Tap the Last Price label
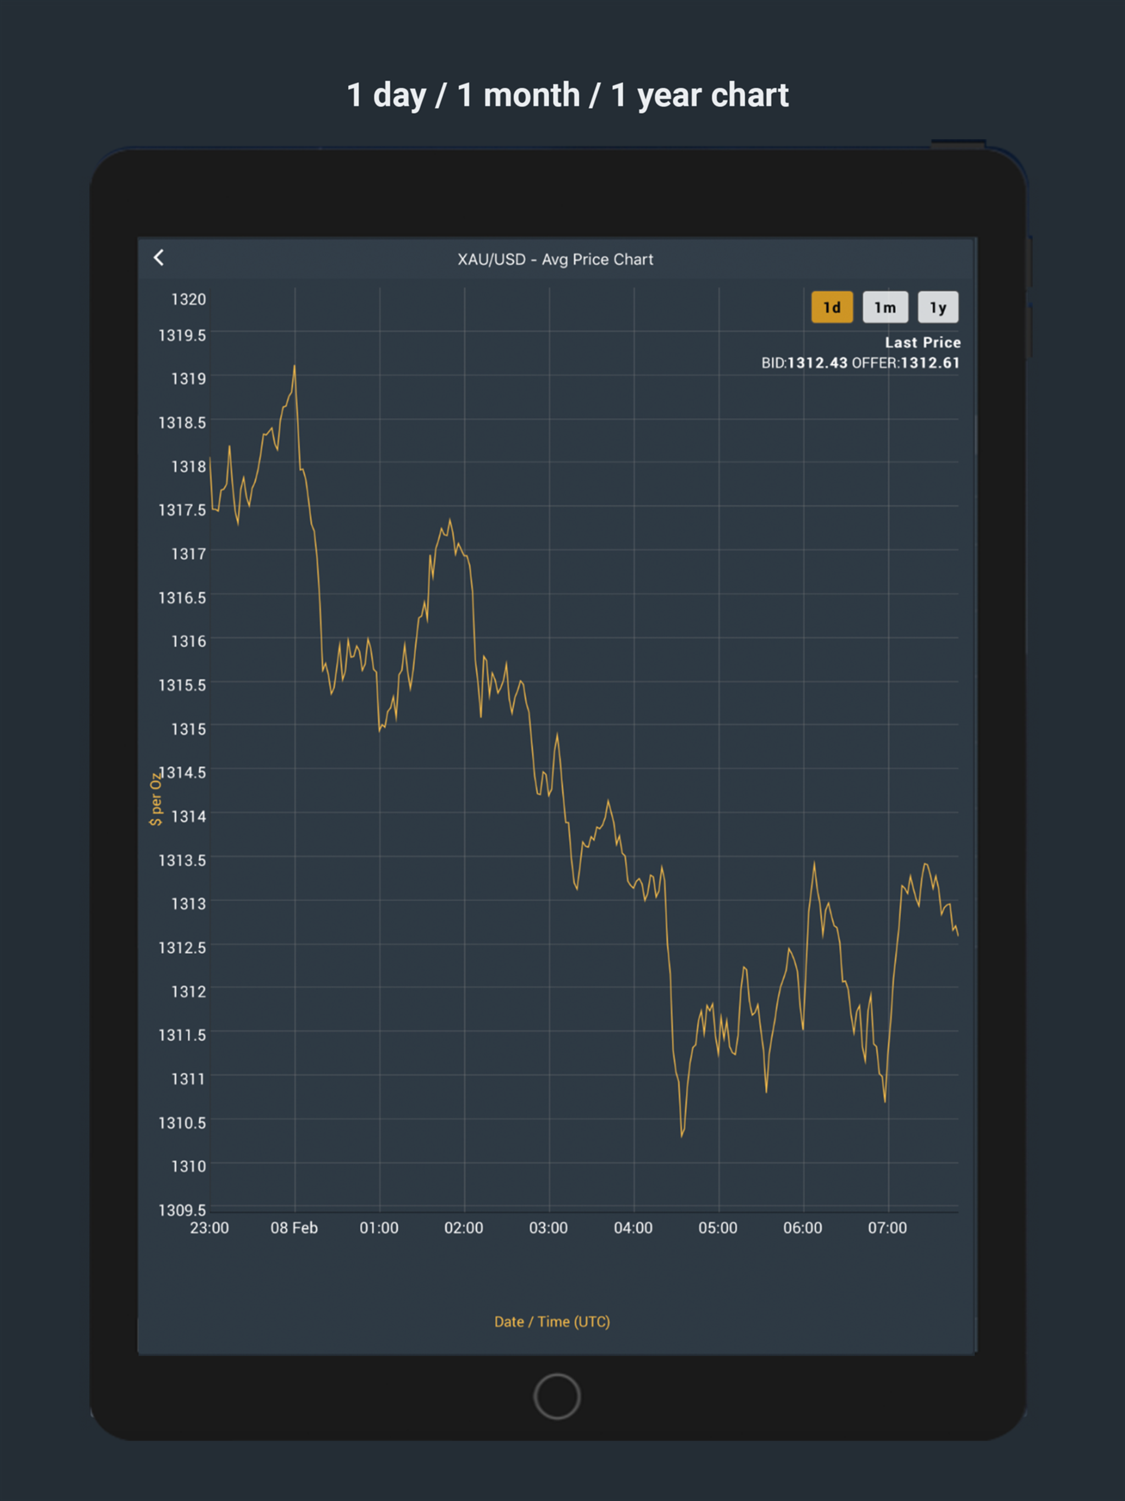This screenshot has width=1125, height=1501. [922, 343]
